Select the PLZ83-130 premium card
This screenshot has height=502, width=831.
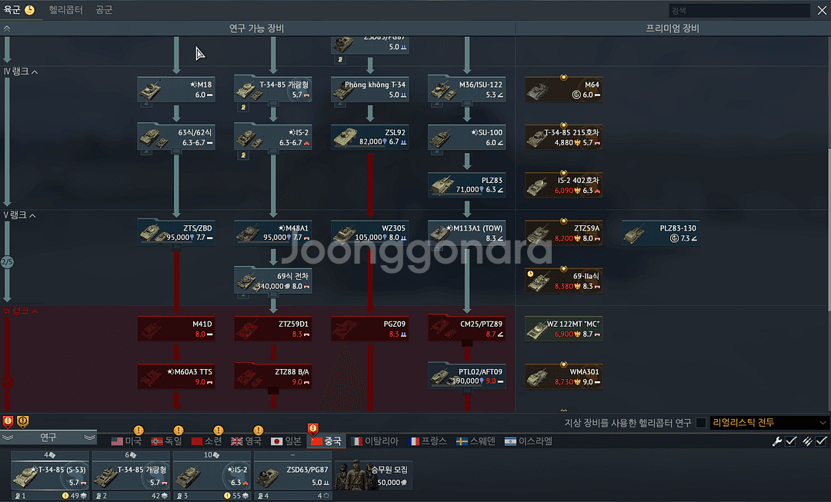click(x=660, y=233)
